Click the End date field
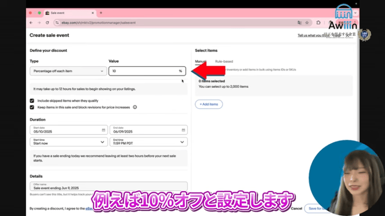The image size is (385, 216). [x=149, y=130]
